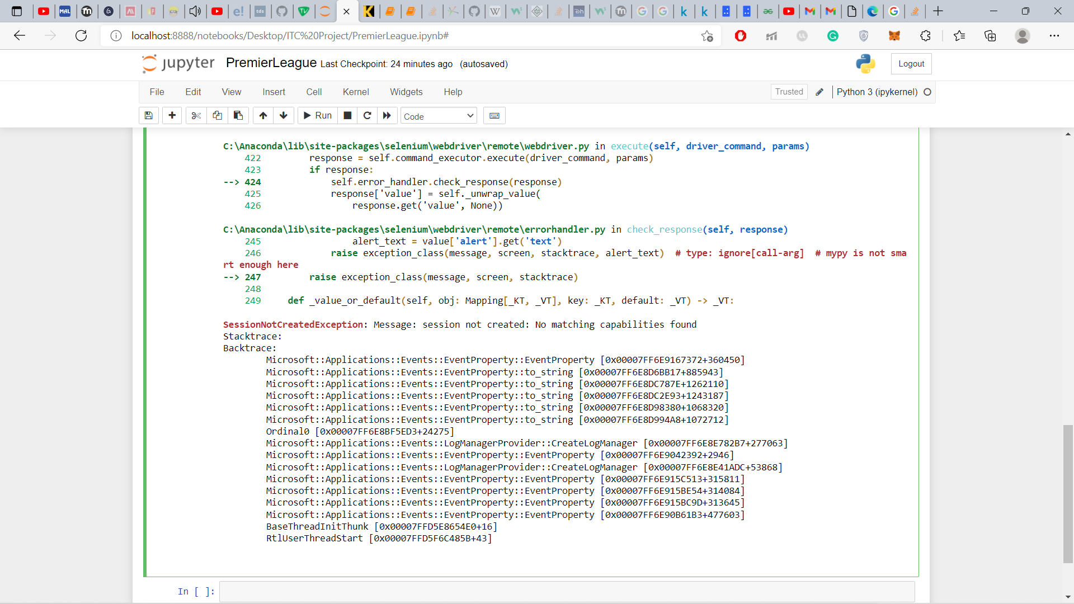Switch to the first YouTube tab

pos(44,11)
